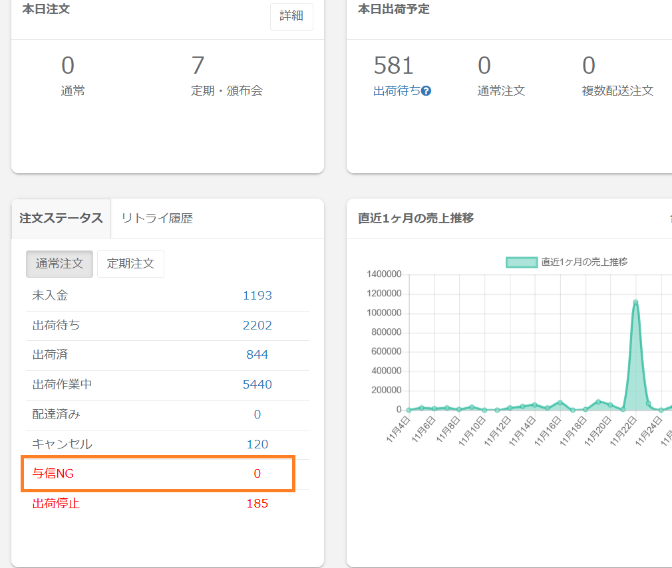Click the help icon beside 出荷待ち
Screen dimensions: 672x568
[426, 91]
